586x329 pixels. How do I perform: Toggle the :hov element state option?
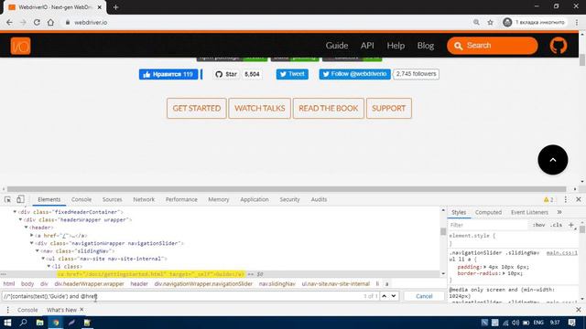538,225
